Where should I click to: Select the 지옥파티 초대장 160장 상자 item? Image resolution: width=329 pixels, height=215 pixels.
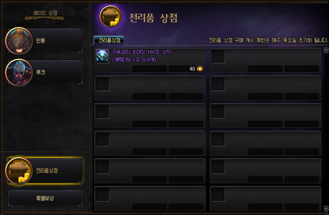tap(150, 60)
